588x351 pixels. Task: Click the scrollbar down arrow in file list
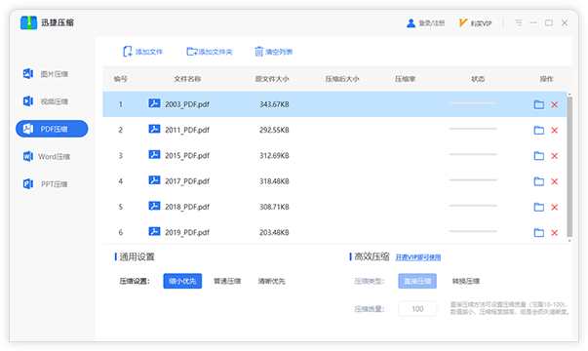(x=569, y=241)
